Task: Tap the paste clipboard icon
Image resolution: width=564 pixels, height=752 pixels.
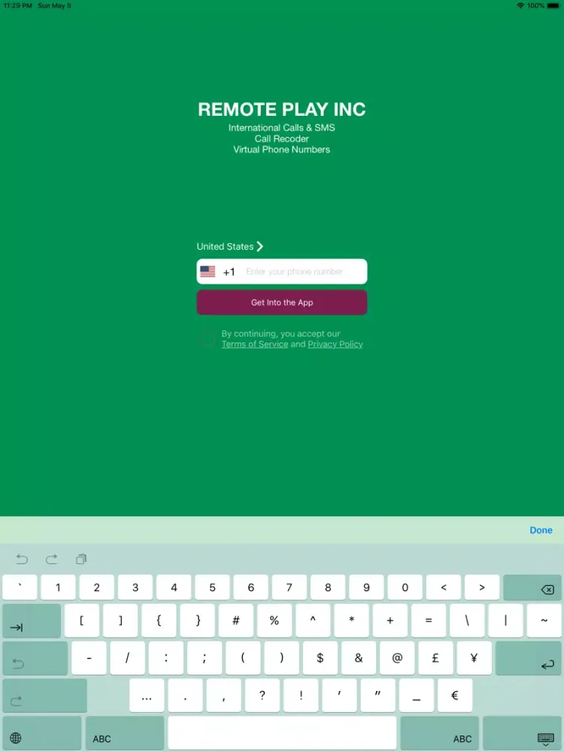Action: click(x=81, y=559)
